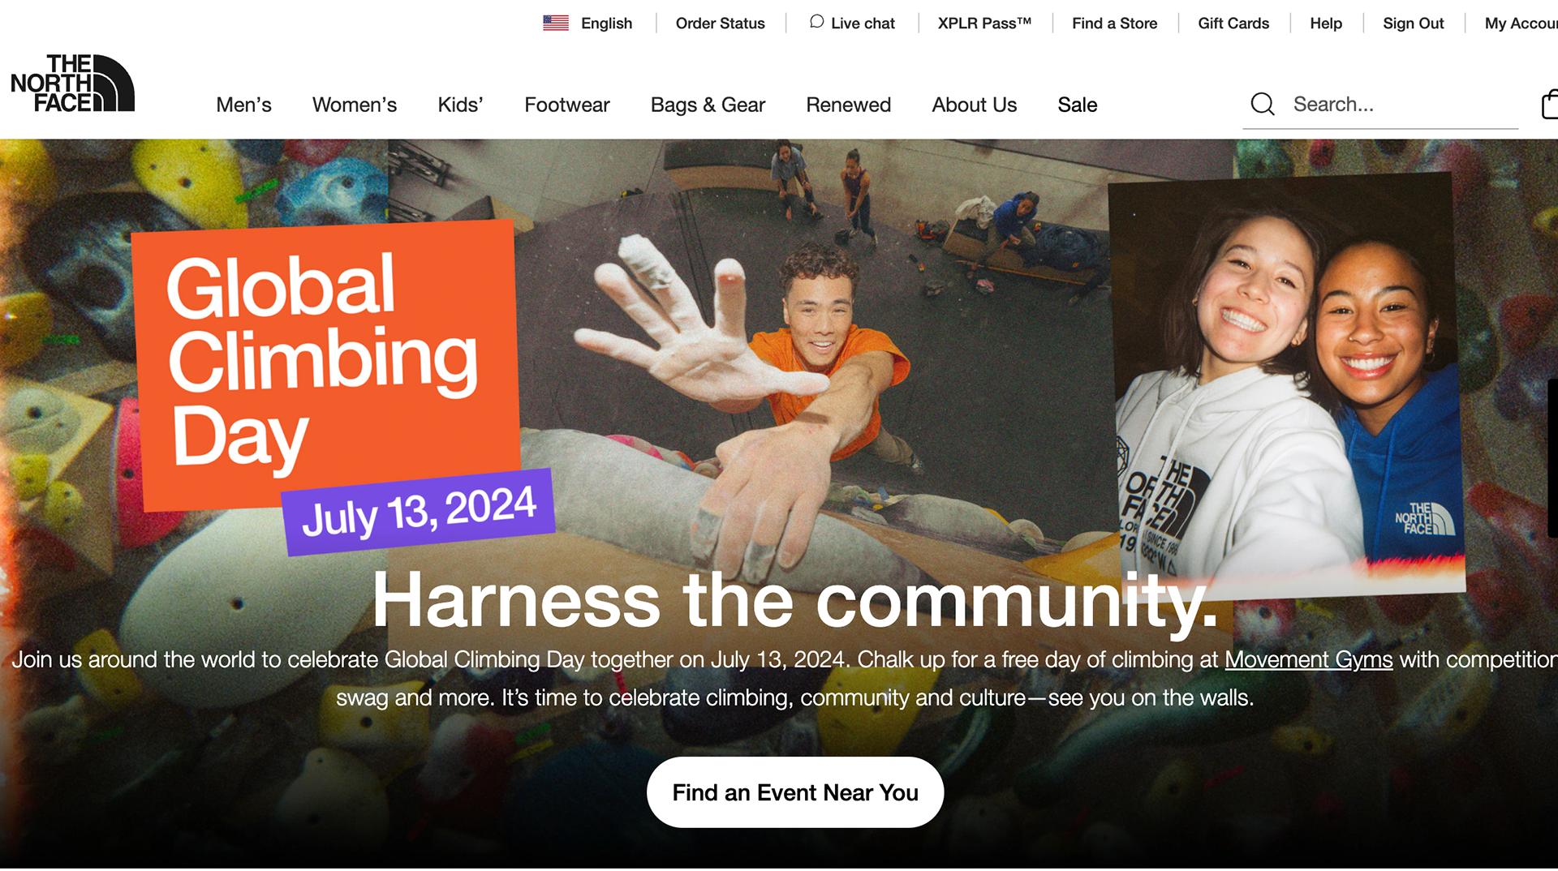Click the Order Status link
This screenshot has width=1558, height=871.
tap(720, 24)
